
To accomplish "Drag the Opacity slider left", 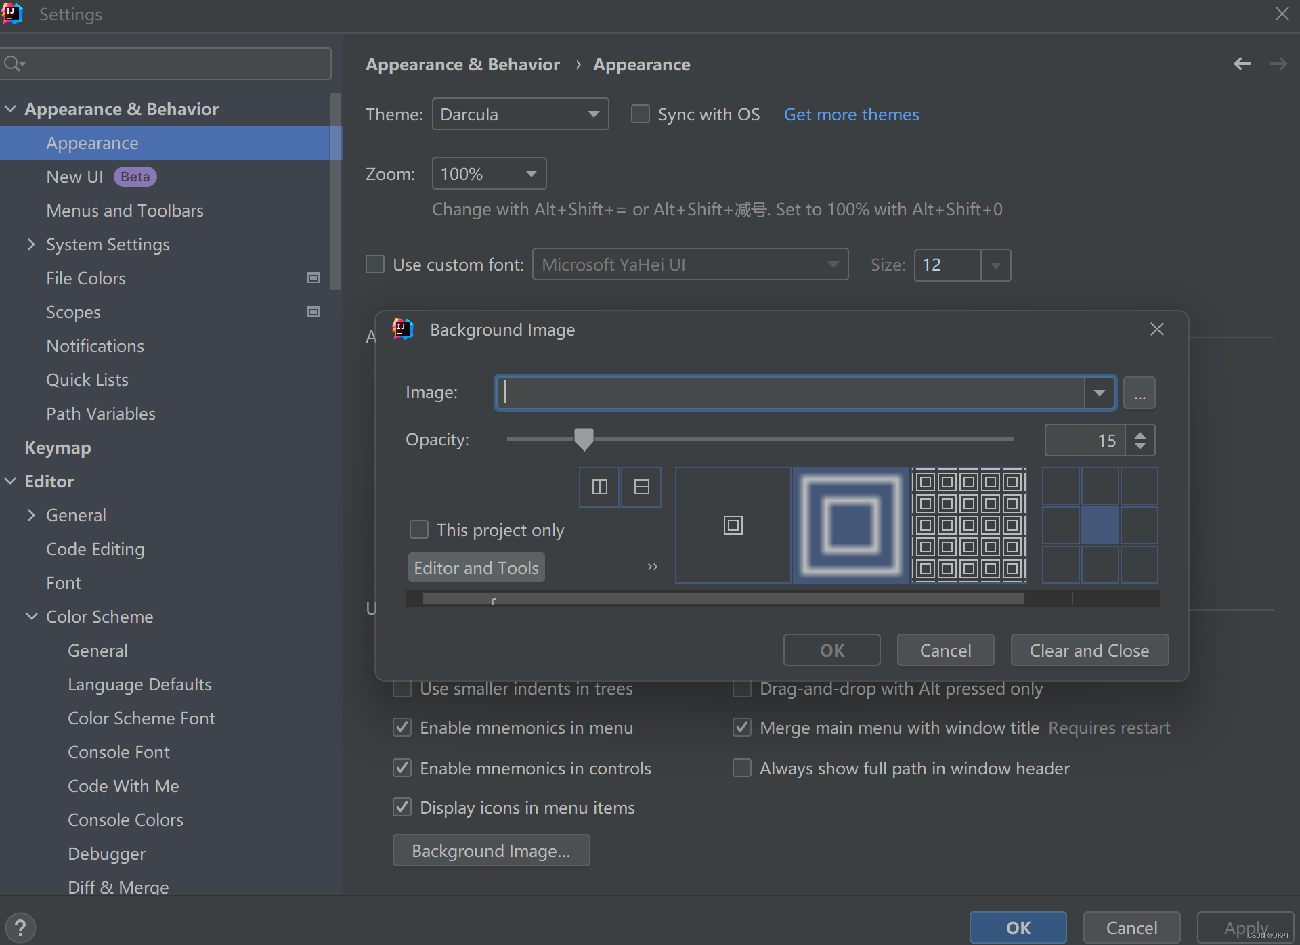I will coord(584,439).
